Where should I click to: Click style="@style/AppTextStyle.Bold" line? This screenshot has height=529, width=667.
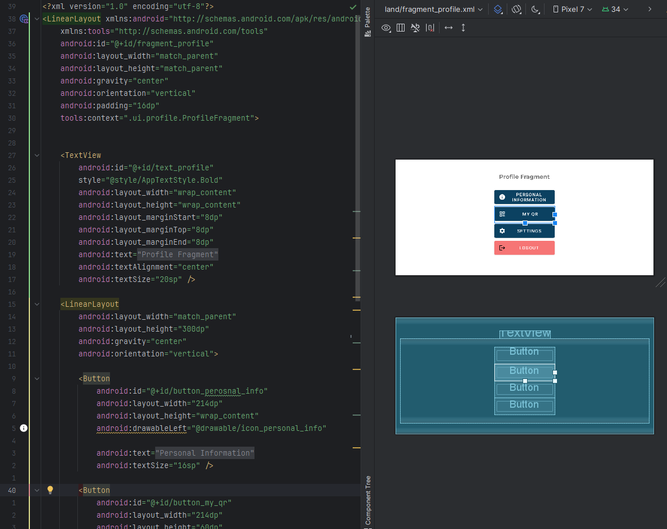click(150, 180)
